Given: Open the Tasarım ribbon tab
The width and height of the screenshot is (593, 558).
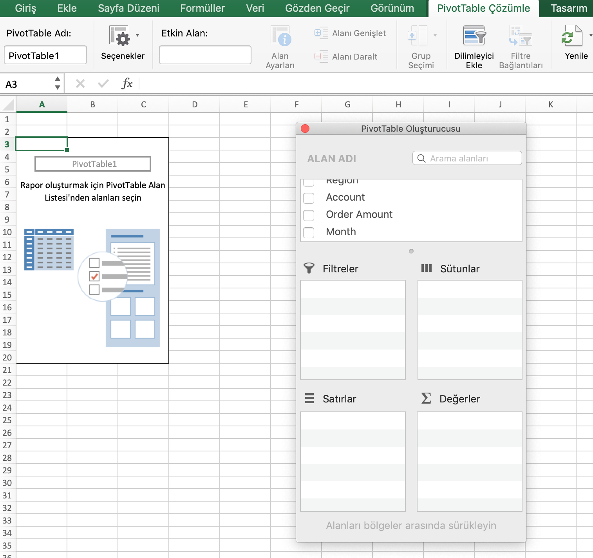Looking at the screenshot, I should [569, 8].
